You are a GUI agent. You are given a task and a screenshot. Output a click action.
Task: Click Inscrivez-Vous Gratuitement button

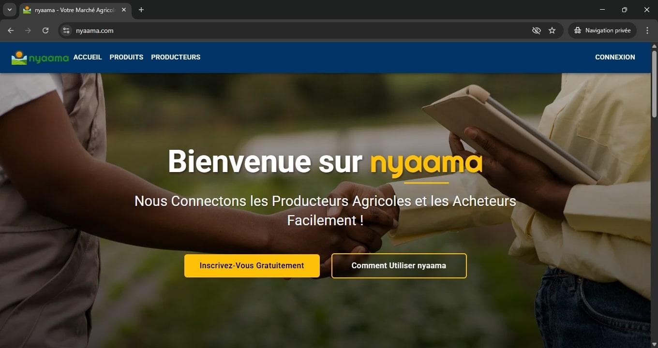click(x=252, y=266)
